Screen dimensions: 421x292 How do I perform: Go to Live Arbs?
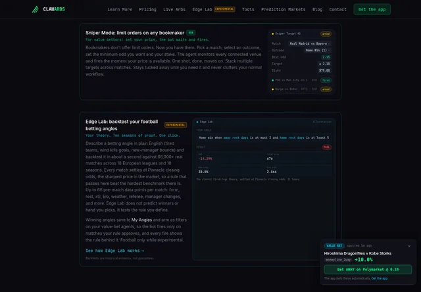tap(174, 9)
